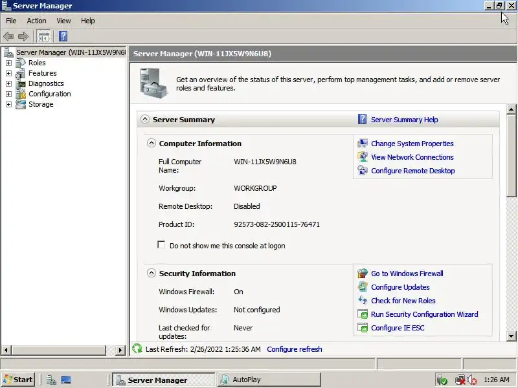Click the Configure Updates link
The width and height of the screenshot is (518, 388).
tap(400, 287)
